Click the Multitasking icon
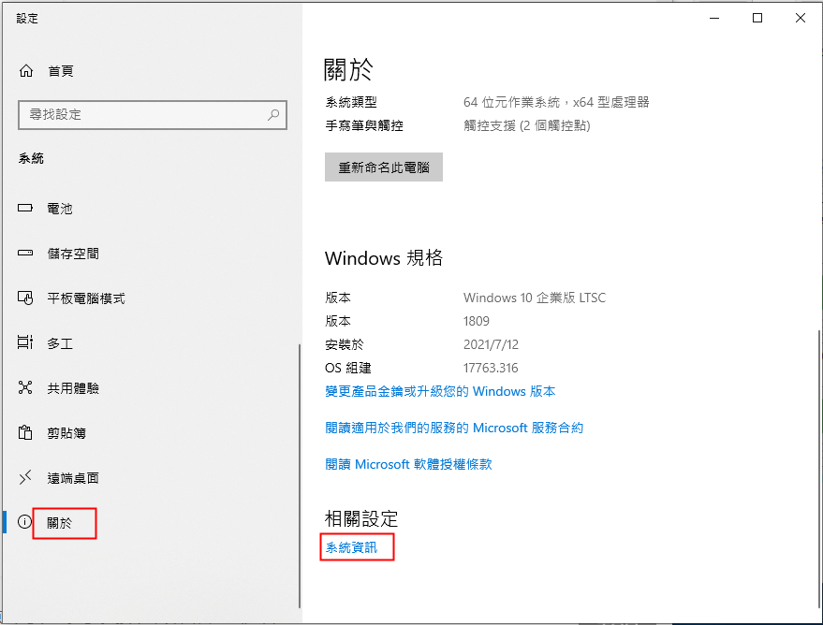The height and width of the screenshot is (625, 823). (x=25, y=343)
